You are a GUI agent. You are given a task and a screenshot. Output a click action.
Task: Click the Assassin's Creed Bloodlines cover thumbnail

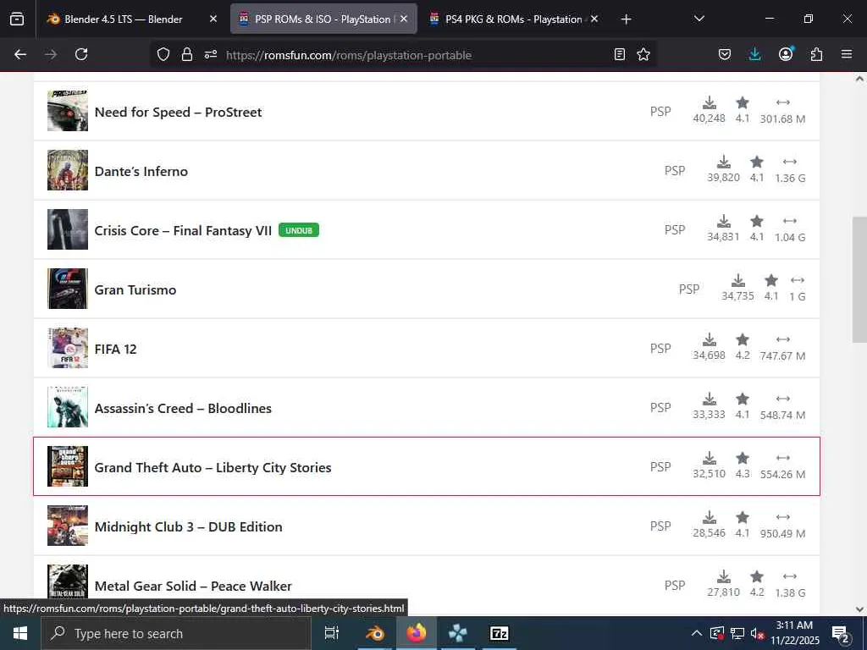[68, 407]
